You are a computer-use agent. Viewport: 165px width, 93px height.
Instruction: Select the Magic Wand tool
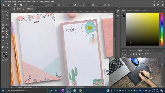tap(3, 22)
